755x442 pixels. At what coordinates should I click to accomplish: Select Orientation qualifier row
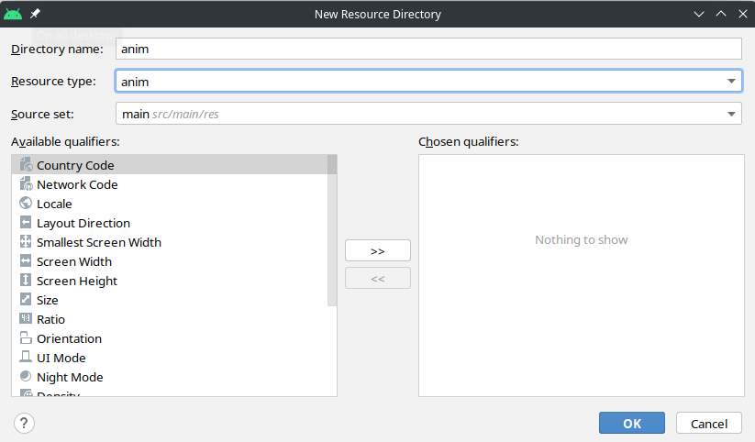pyautogui.click(x=170, y=338)
